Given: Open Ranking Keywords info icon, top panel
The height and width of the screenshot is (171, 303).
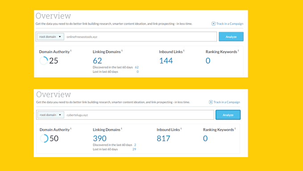Looking at the screenshot, I should [x=238, y=50].
